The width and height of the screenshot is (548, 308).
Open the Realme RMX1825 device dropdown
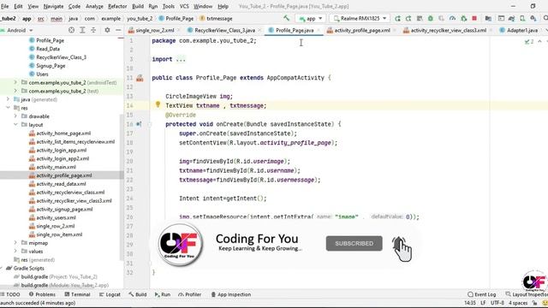[360, 19]
